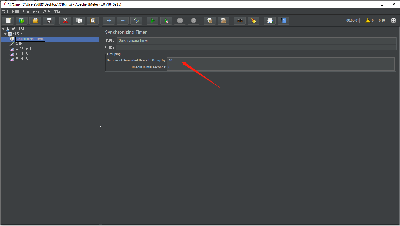Click the Stop test icon
Viewport: 400px width, 226px height.
point(180,20)
